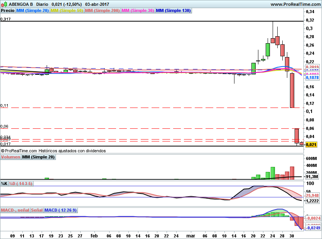The height and width of the screenshot is (239, 322).
Task: Select the Precio indicator label
Action: pyautogui.click(x=8, y=10)
